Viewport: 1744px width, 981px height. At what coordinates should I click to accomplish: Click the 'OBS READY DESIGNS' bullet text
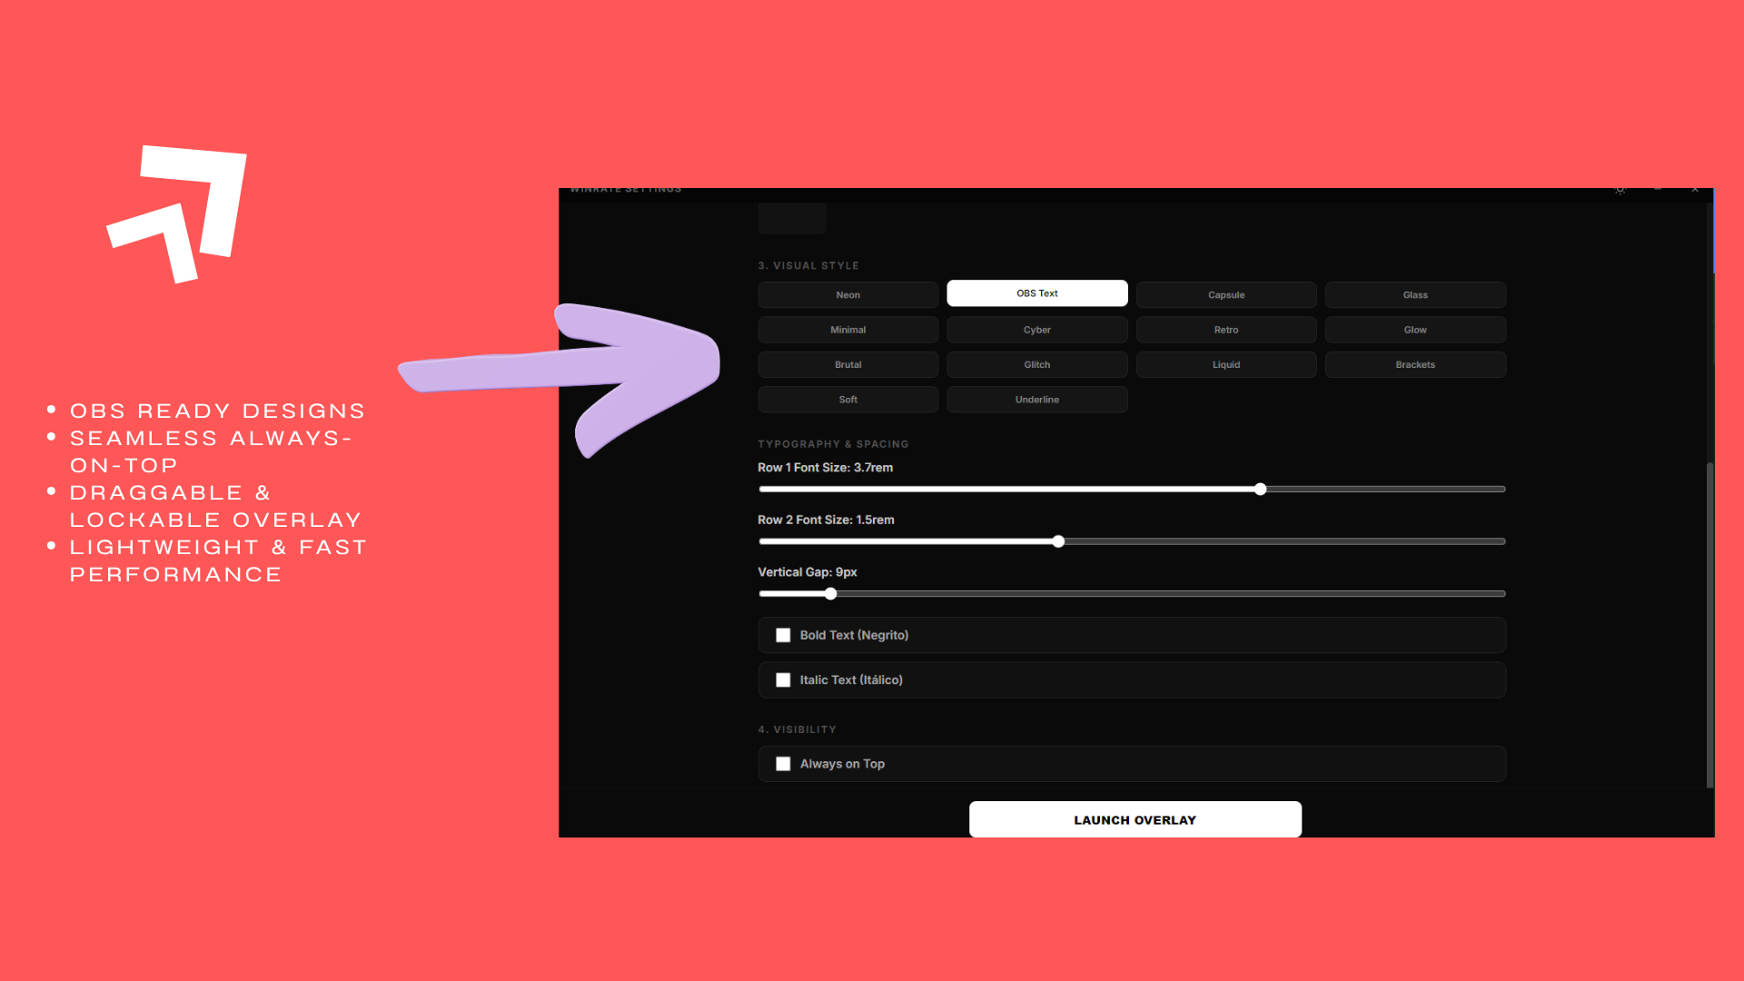point(217,411)
